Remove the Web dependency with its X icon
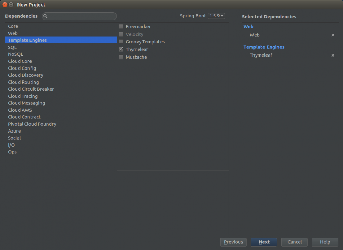343x250 pixels. [x=333, y=35]
